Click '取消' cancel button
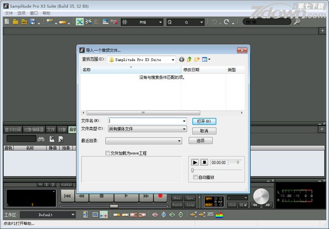The height and width of the screenshot is (229, 329). pyautogui.click(x=204, y=131)
